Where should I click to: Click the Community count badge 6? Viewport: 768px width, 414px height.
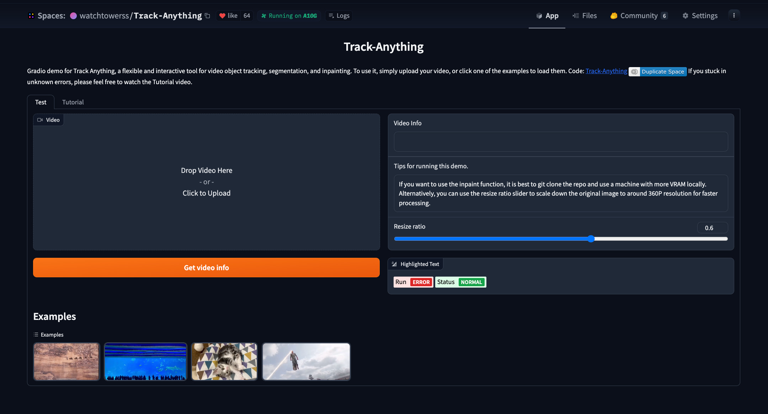(x=664, y=16)
